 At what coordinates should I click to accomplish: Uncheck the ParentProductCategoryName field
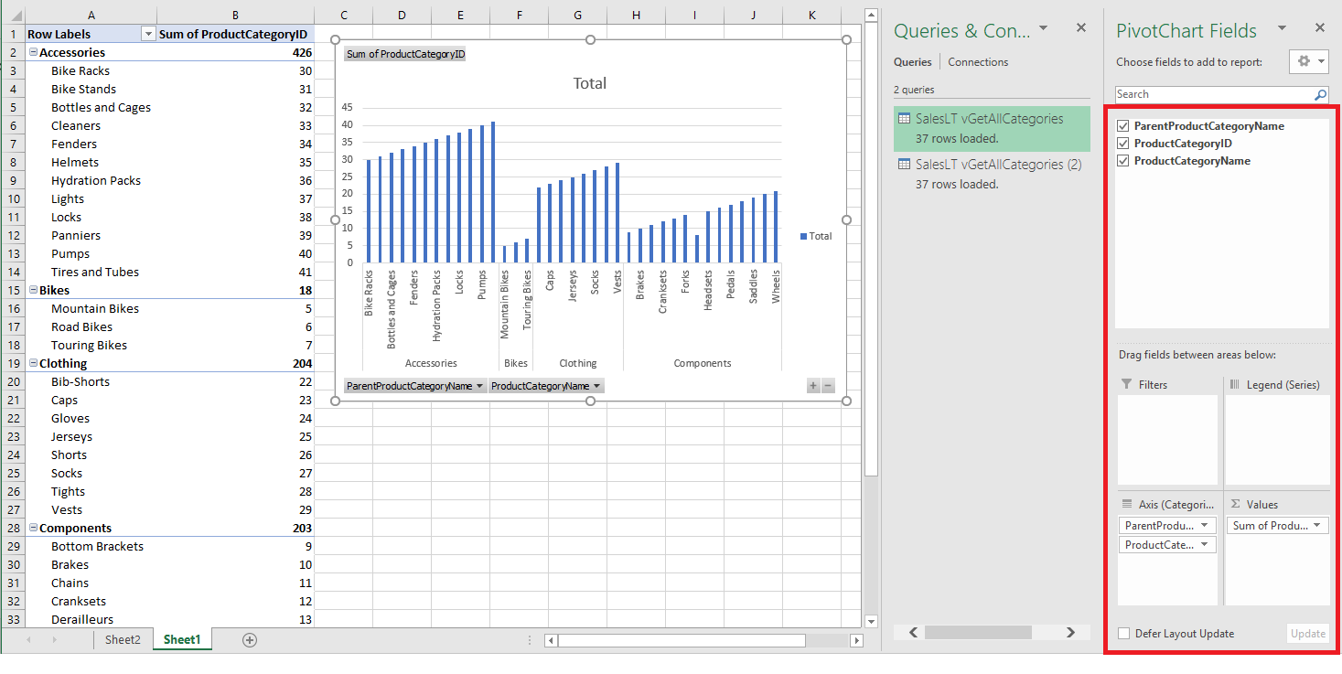1123,126
